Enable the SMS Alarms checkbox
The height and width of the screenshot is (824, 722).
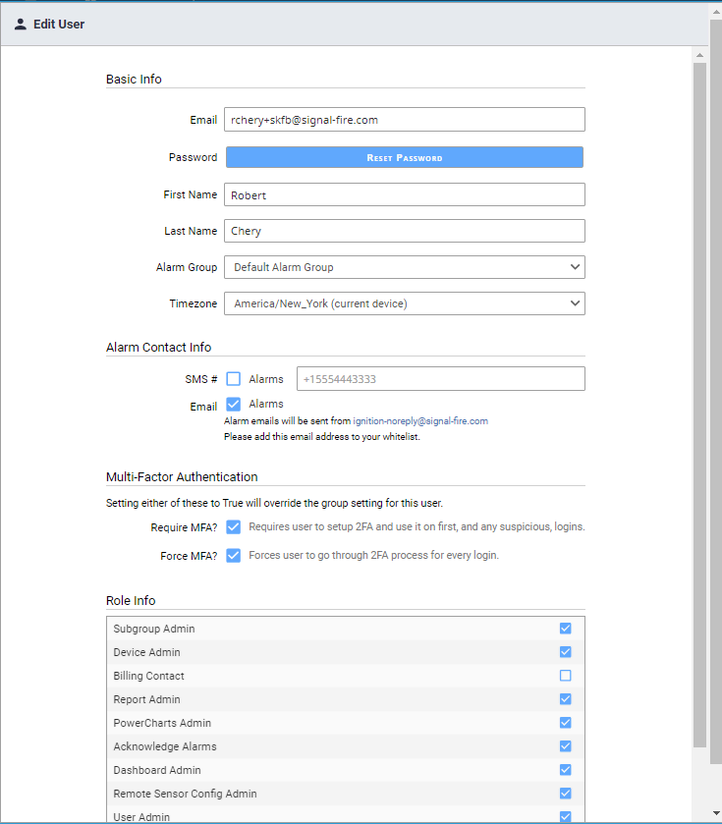(x=234, y=379)
